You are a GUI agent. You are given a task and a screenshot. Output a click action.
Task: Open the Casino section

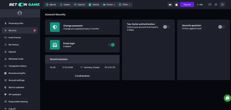[x=65, y=5]
